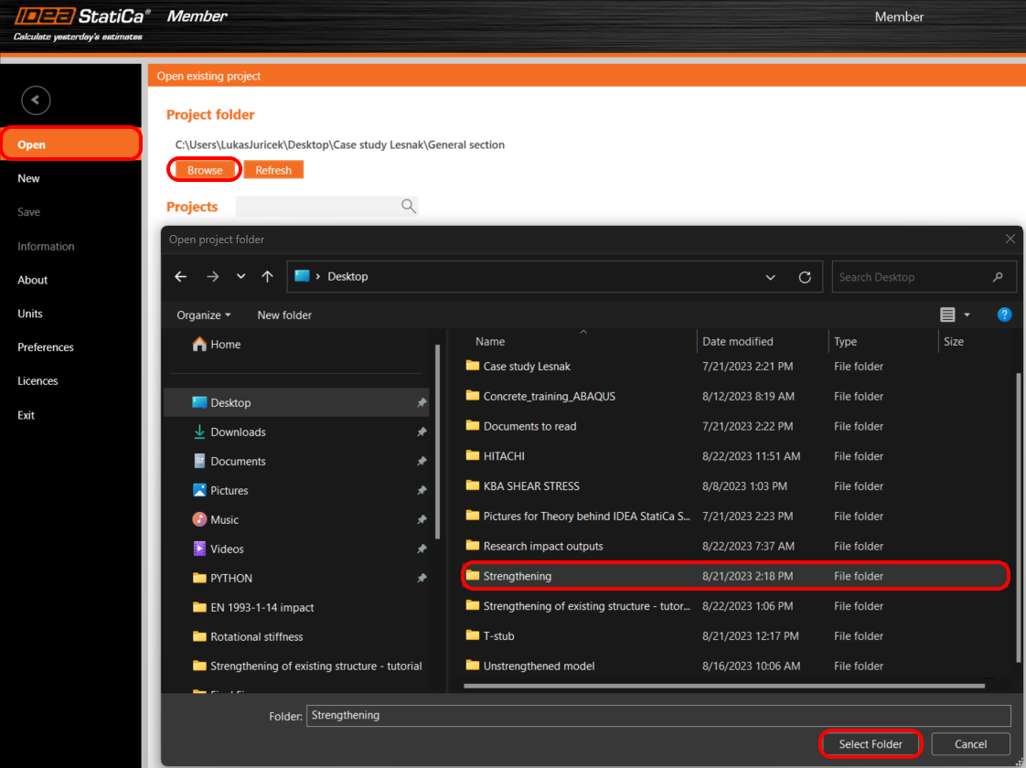Unpin Downloads using its pin icon

coord(422,432)
